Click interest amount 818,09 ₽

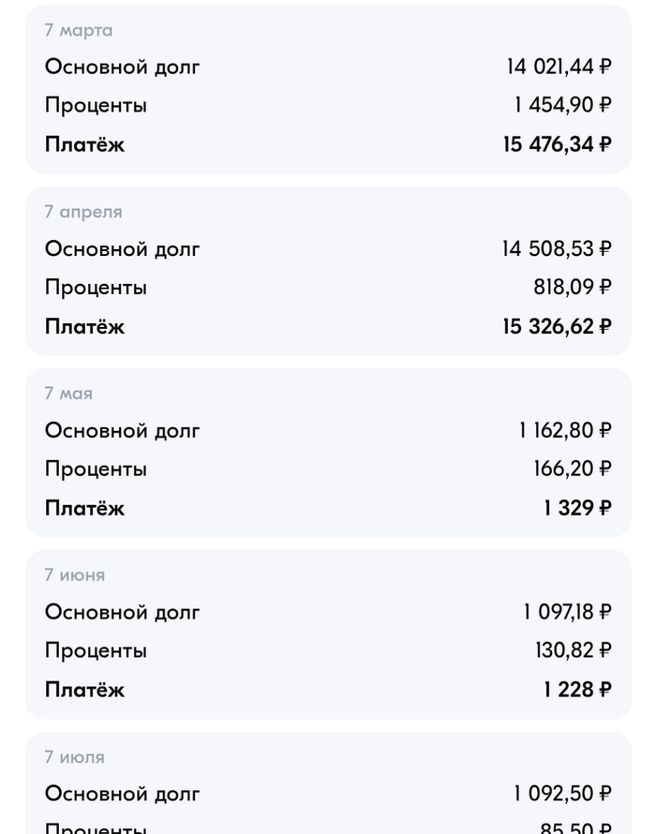(x=573, y=287)
